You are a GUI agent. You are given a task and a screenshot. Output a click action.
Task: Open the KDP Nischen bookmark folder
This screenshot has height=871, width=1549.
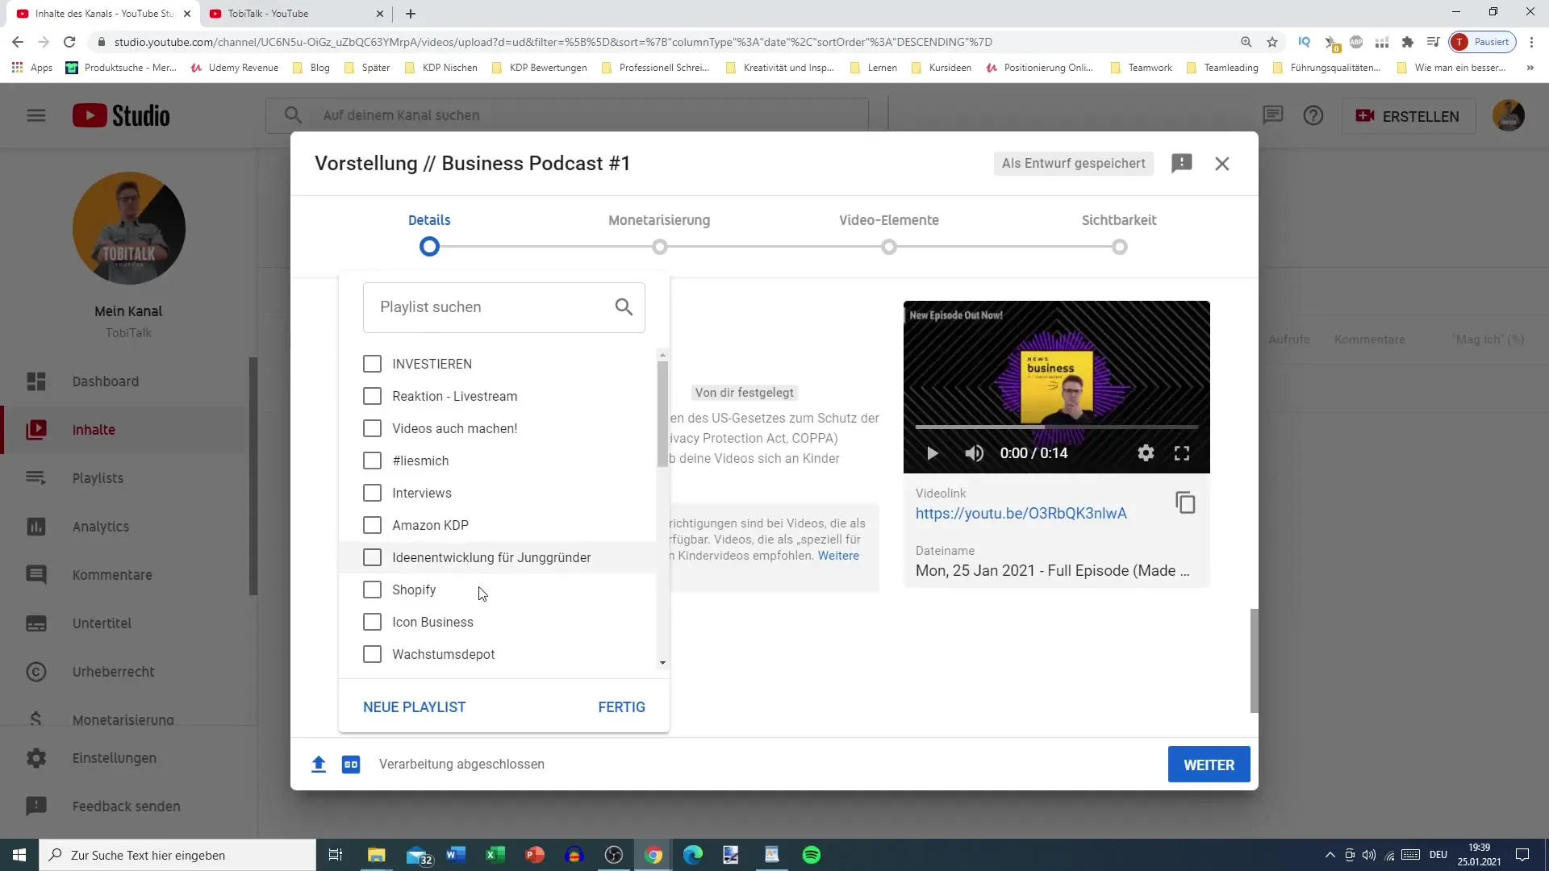click(x=441, y=68)
